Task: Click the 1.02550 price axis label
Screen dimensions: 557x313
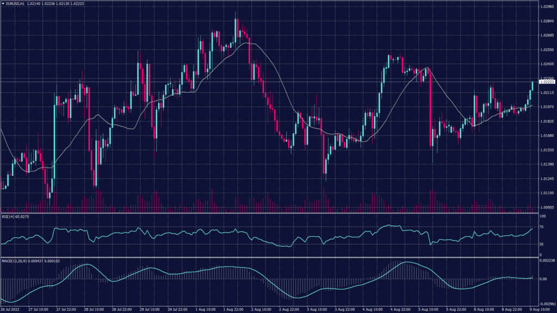Action: [546, 49]
